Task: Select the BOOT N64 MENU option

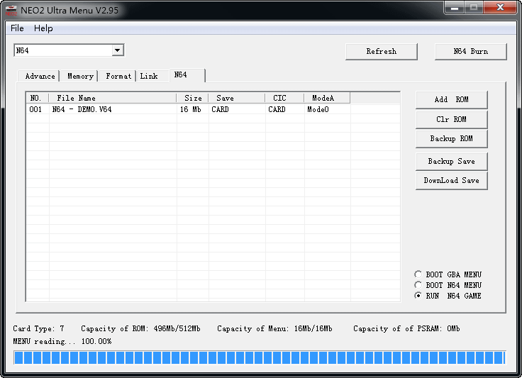Action: tap(418, 285)
